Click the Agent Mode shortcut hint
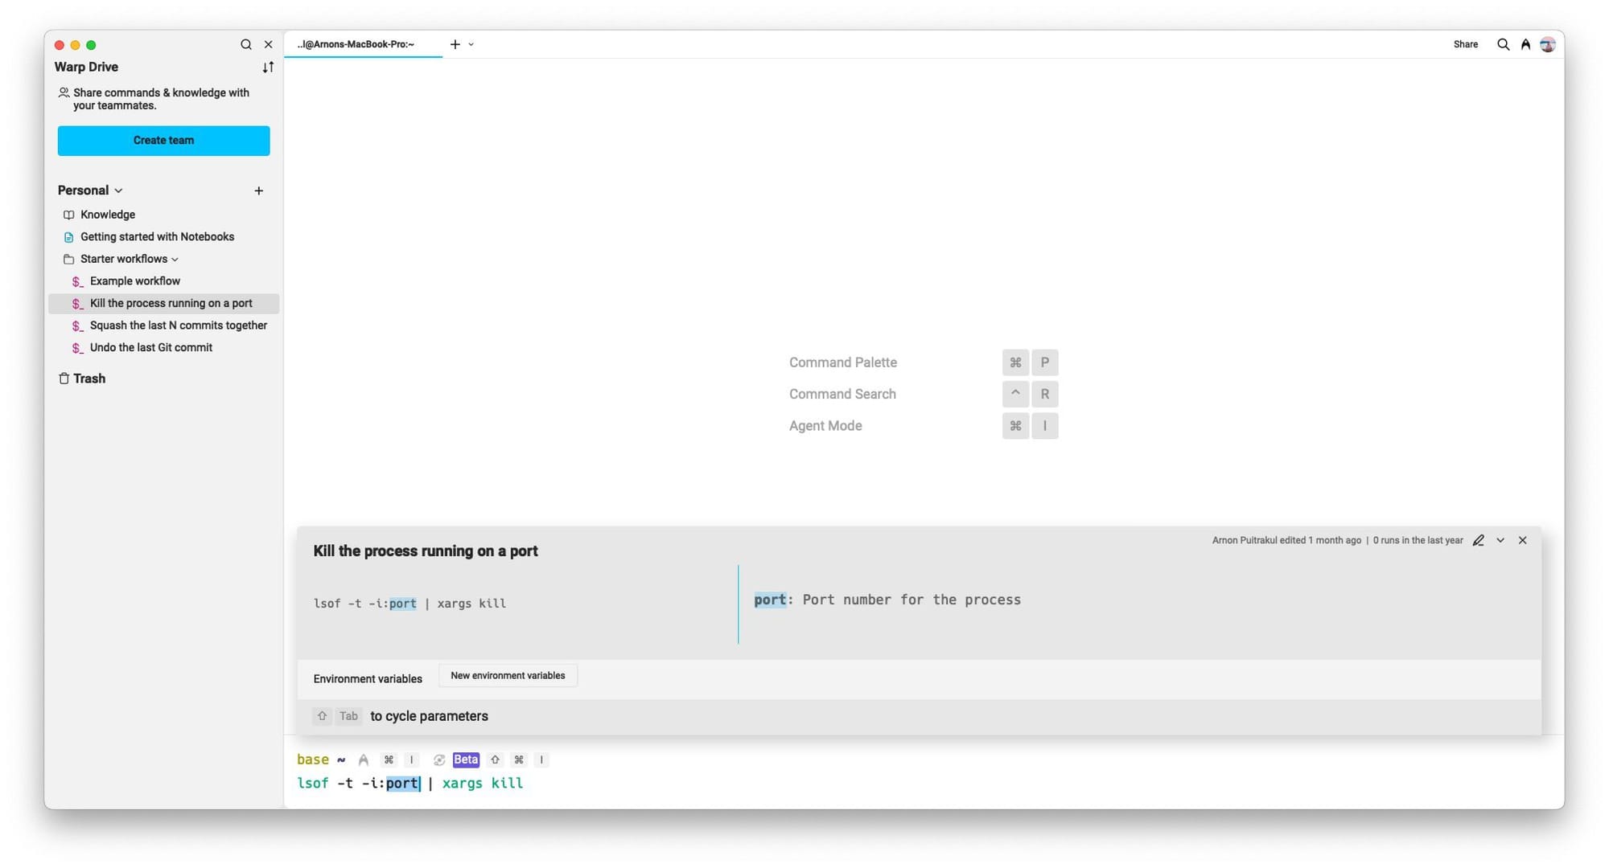 (x=923, y=426)
